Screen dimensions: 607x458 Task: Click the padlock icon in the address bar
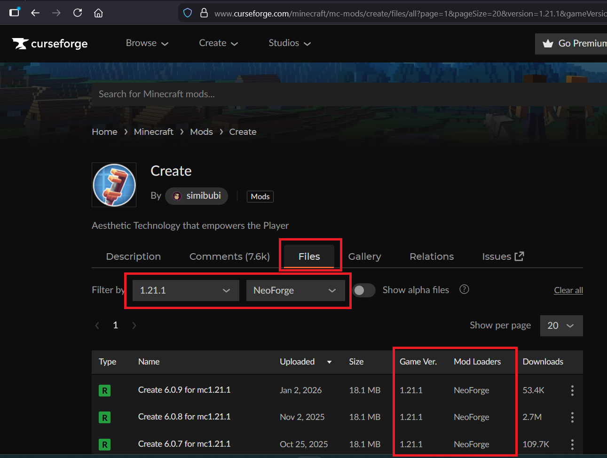coord(204,13)
